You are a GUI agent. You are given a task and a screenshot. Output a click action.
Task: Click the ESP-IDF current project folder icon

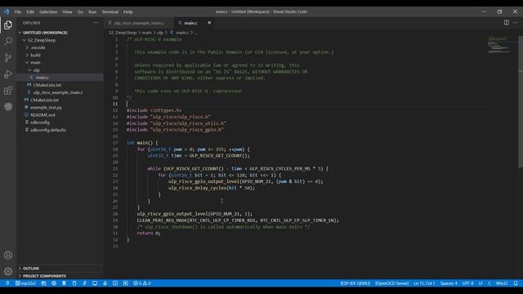[43, 283]
